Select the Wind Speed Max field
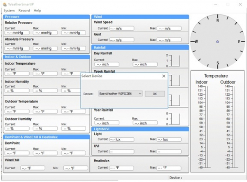Screen dimensions: 247x182 169,28
